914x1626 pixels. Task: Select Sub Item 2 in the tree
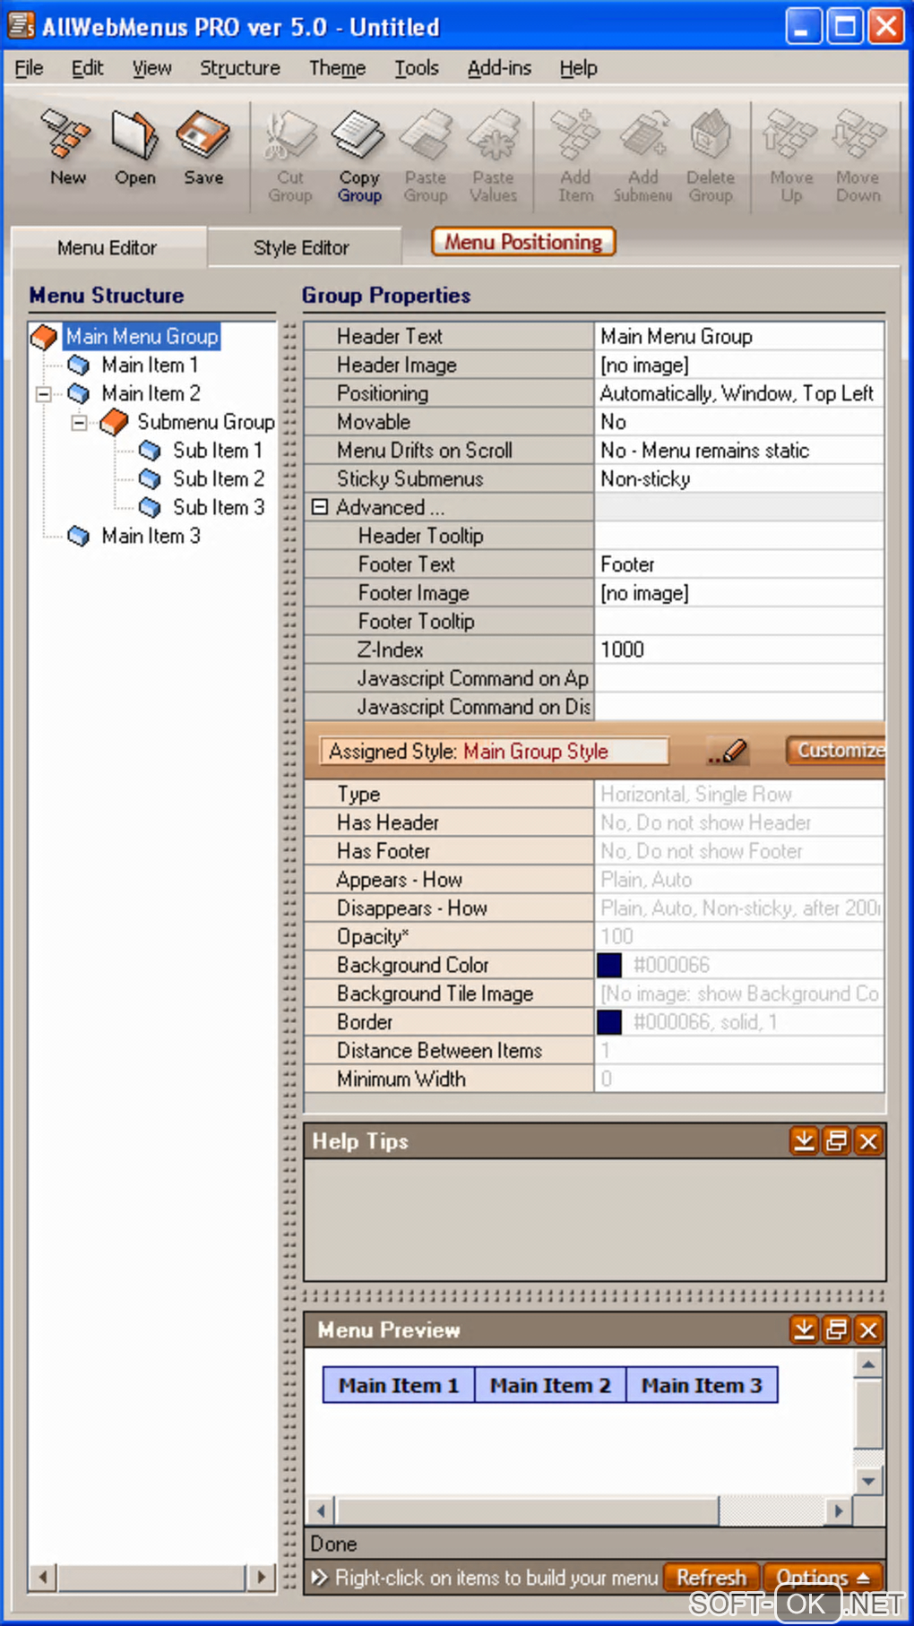point(219,479)
